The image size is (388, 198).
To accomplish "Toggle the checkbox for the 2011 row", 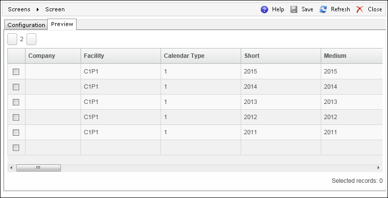I will 16,133.
